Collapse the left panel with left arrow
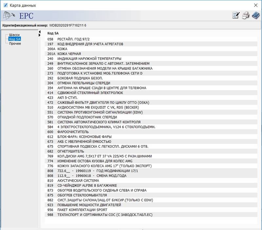Image resolution: width=262 pixels, height=230 pixels. click(x=40, y=32)
